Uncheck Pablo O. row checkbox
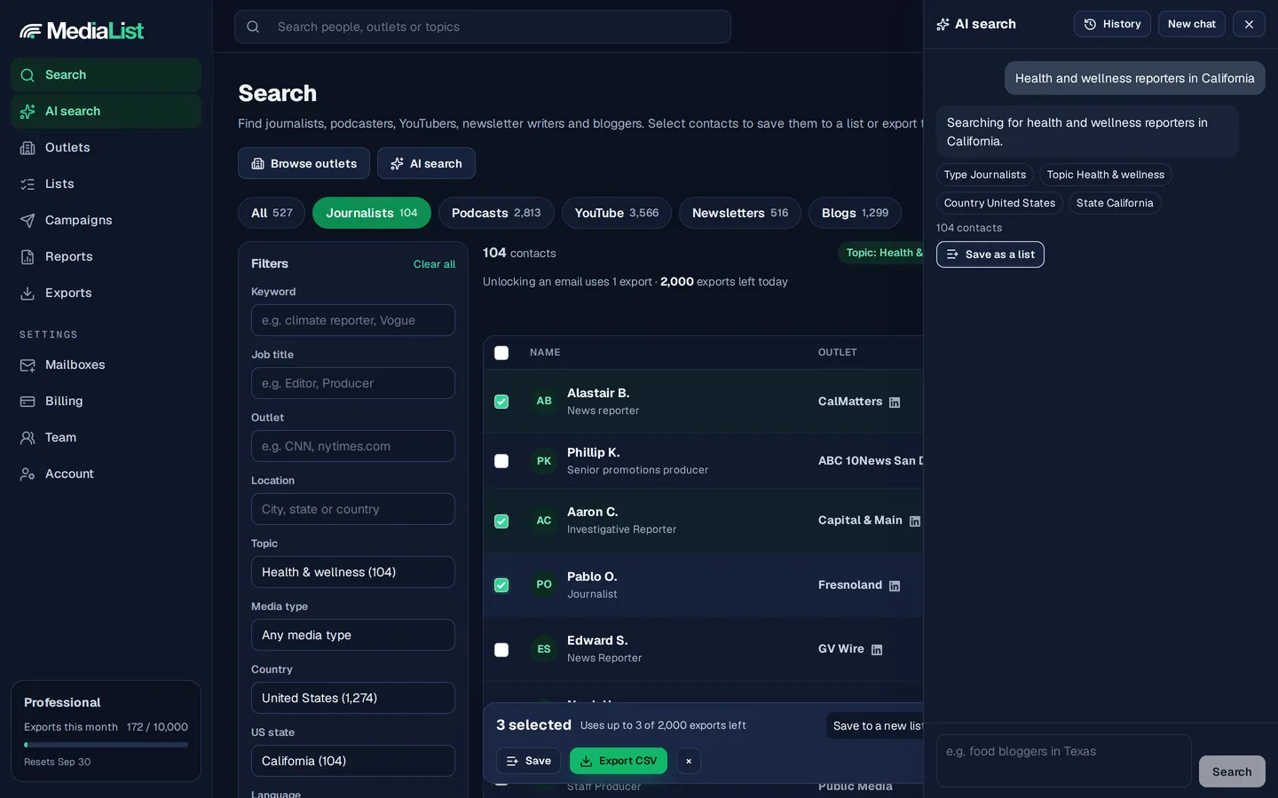The width and height of the screenshot is (1278, 798). point(501,585)
